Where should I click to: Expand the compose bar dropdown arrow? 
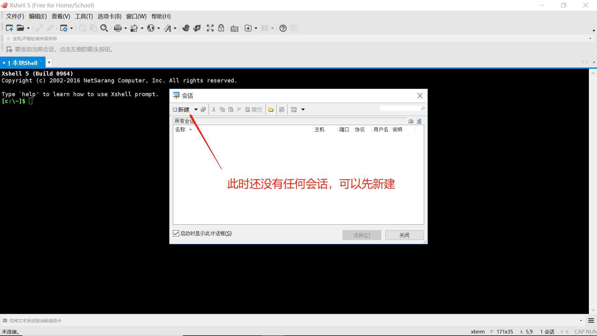[x=581, y=321]
